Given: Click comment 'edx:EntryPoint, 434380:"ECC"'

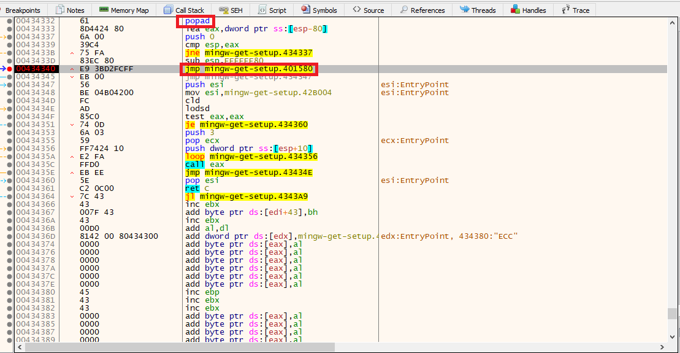Looking at the screenshot, I should (x=449, y=236).
